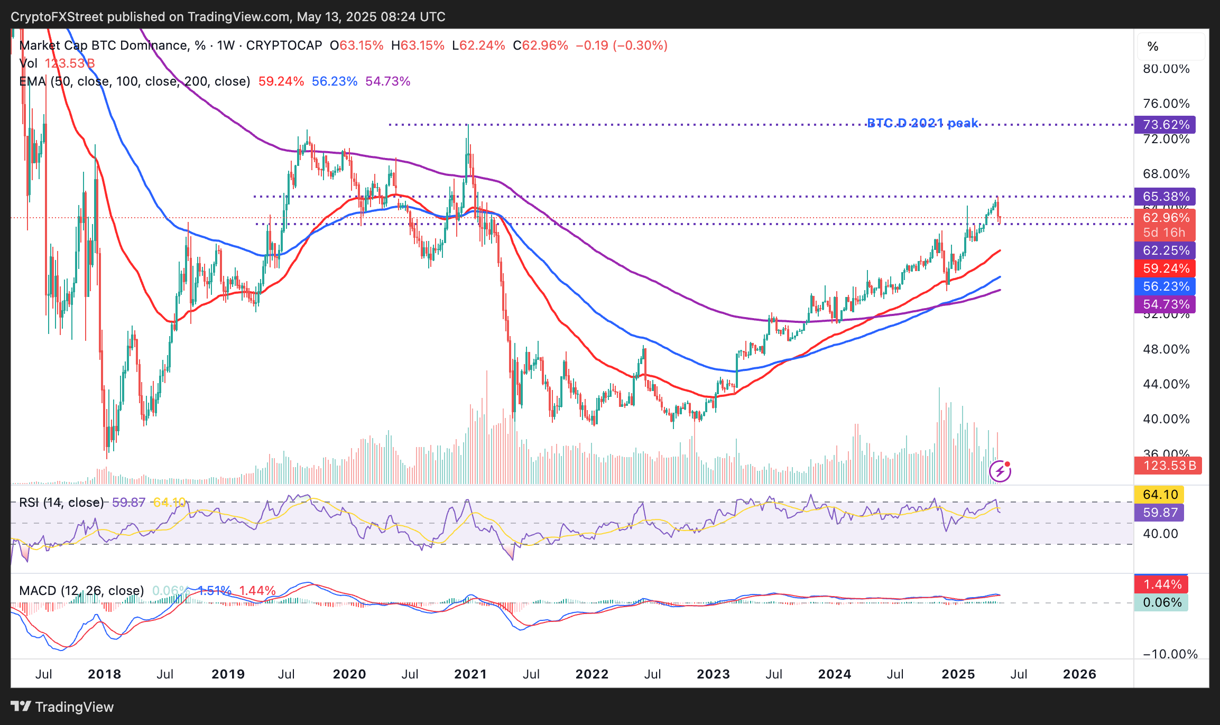This screenshot has width=1220, height=725.
Task: Click the purple 54.73% EMA tag
Action: [x=1165, y=304]
